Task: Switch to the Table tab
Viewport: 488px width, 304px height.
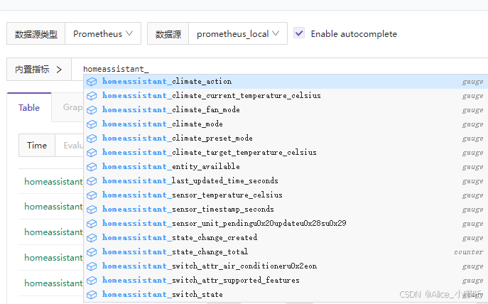Action: (29, 108)
